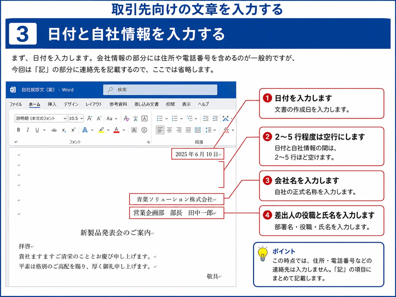Screen dimensions: 396x297
Task: Click the 検索 search box
Action: (160, 90)
